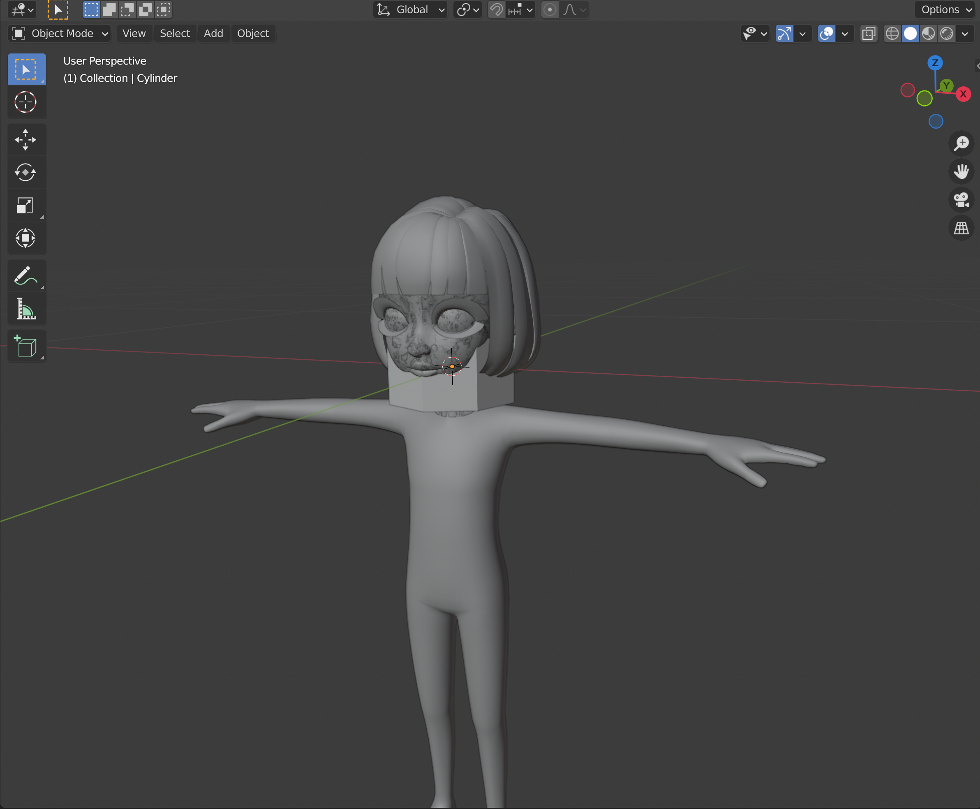Switch to Wireframe shading
Screen dimensions: 980x809
tap(892, 34)
